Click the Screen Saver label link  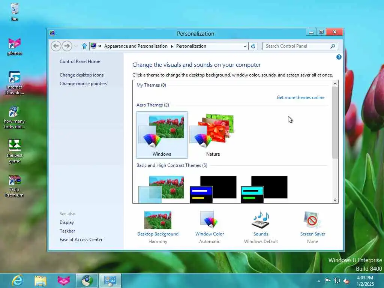coord(313,234)
